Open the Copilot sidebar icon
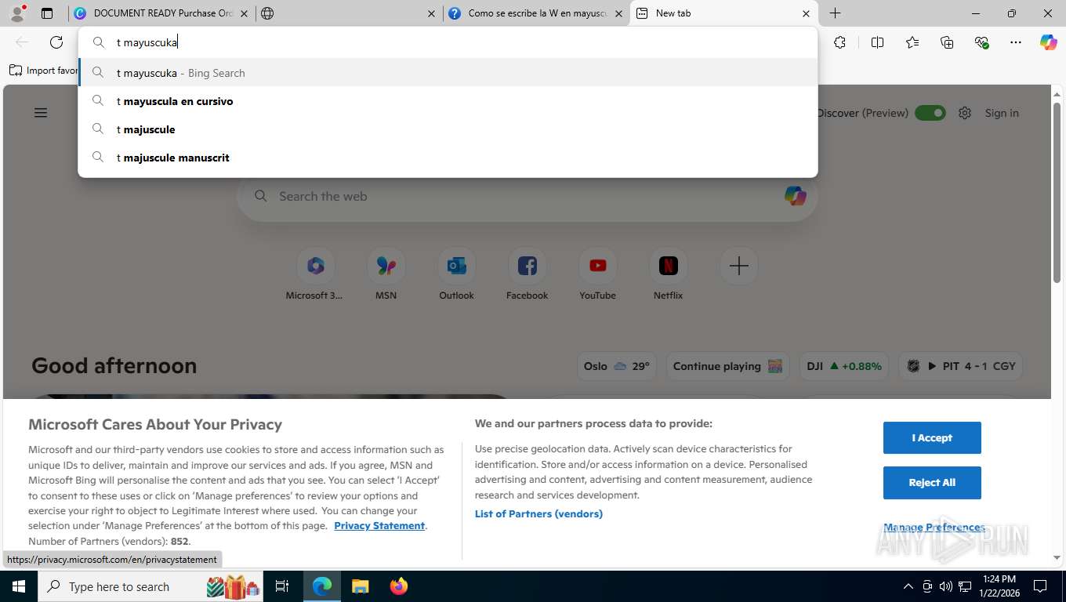Viewport: 1066px width, 602px height. pos(1049,42)
